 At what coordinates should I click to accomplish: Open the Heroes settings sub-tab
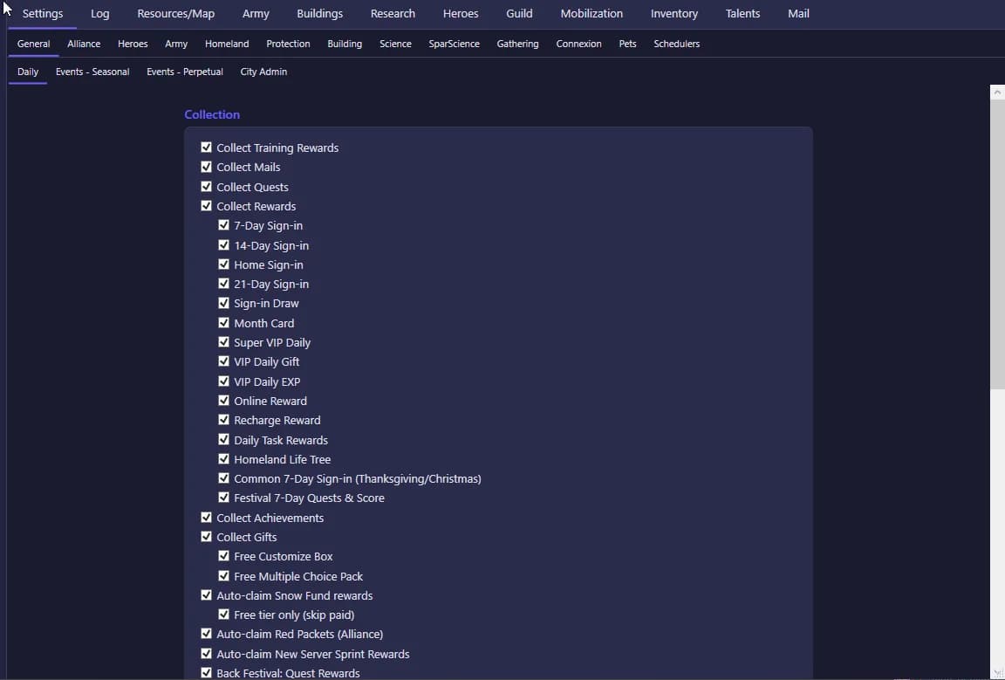133,44
